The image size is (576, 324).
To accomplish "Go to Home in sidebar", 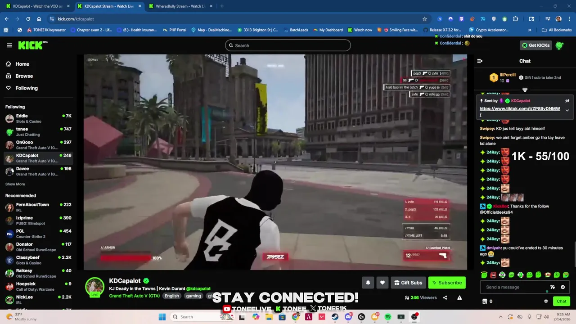I will (17, 64).
